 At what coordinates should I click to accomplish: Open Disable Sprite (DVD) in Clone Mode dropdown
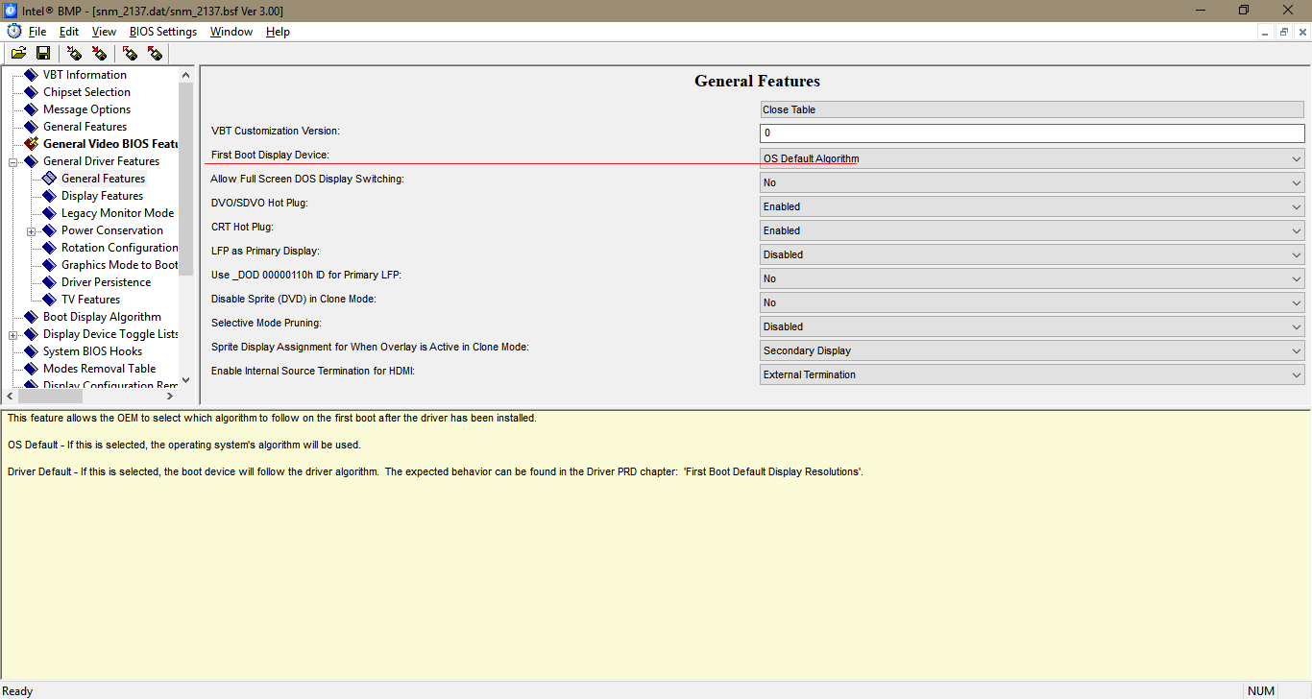1033,302
